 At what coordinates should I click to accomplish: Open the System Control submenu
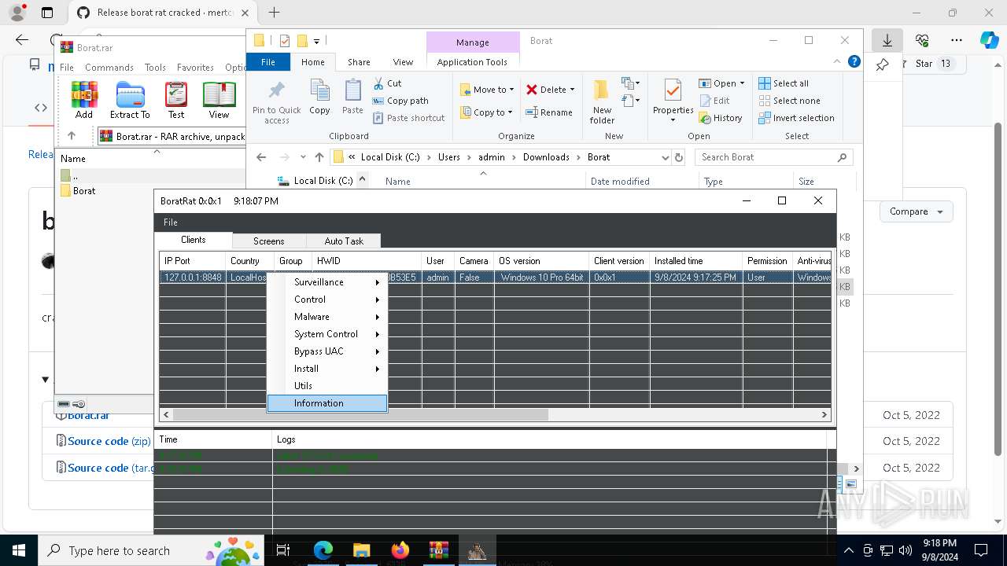327,334
